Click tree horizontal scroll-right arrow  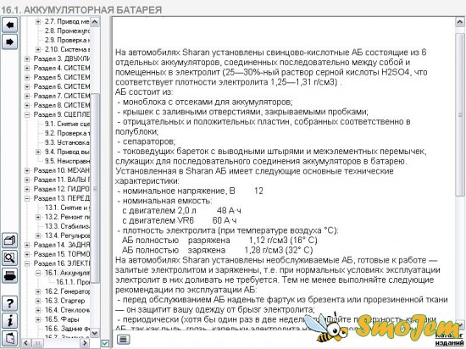85,343
